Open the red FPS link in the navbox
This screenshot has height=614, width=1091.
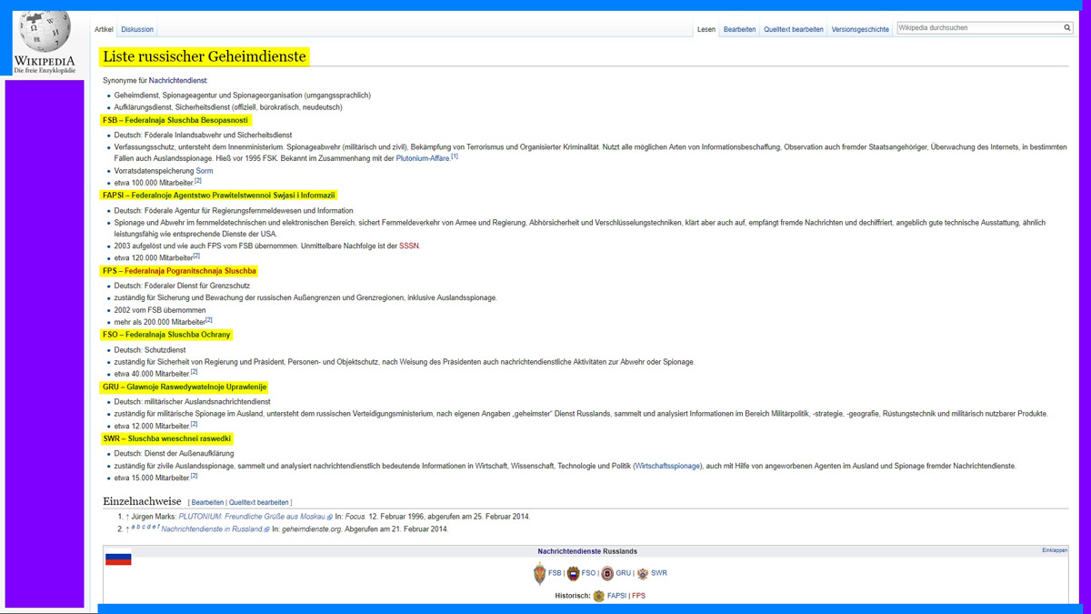click(x=638, y=597)
